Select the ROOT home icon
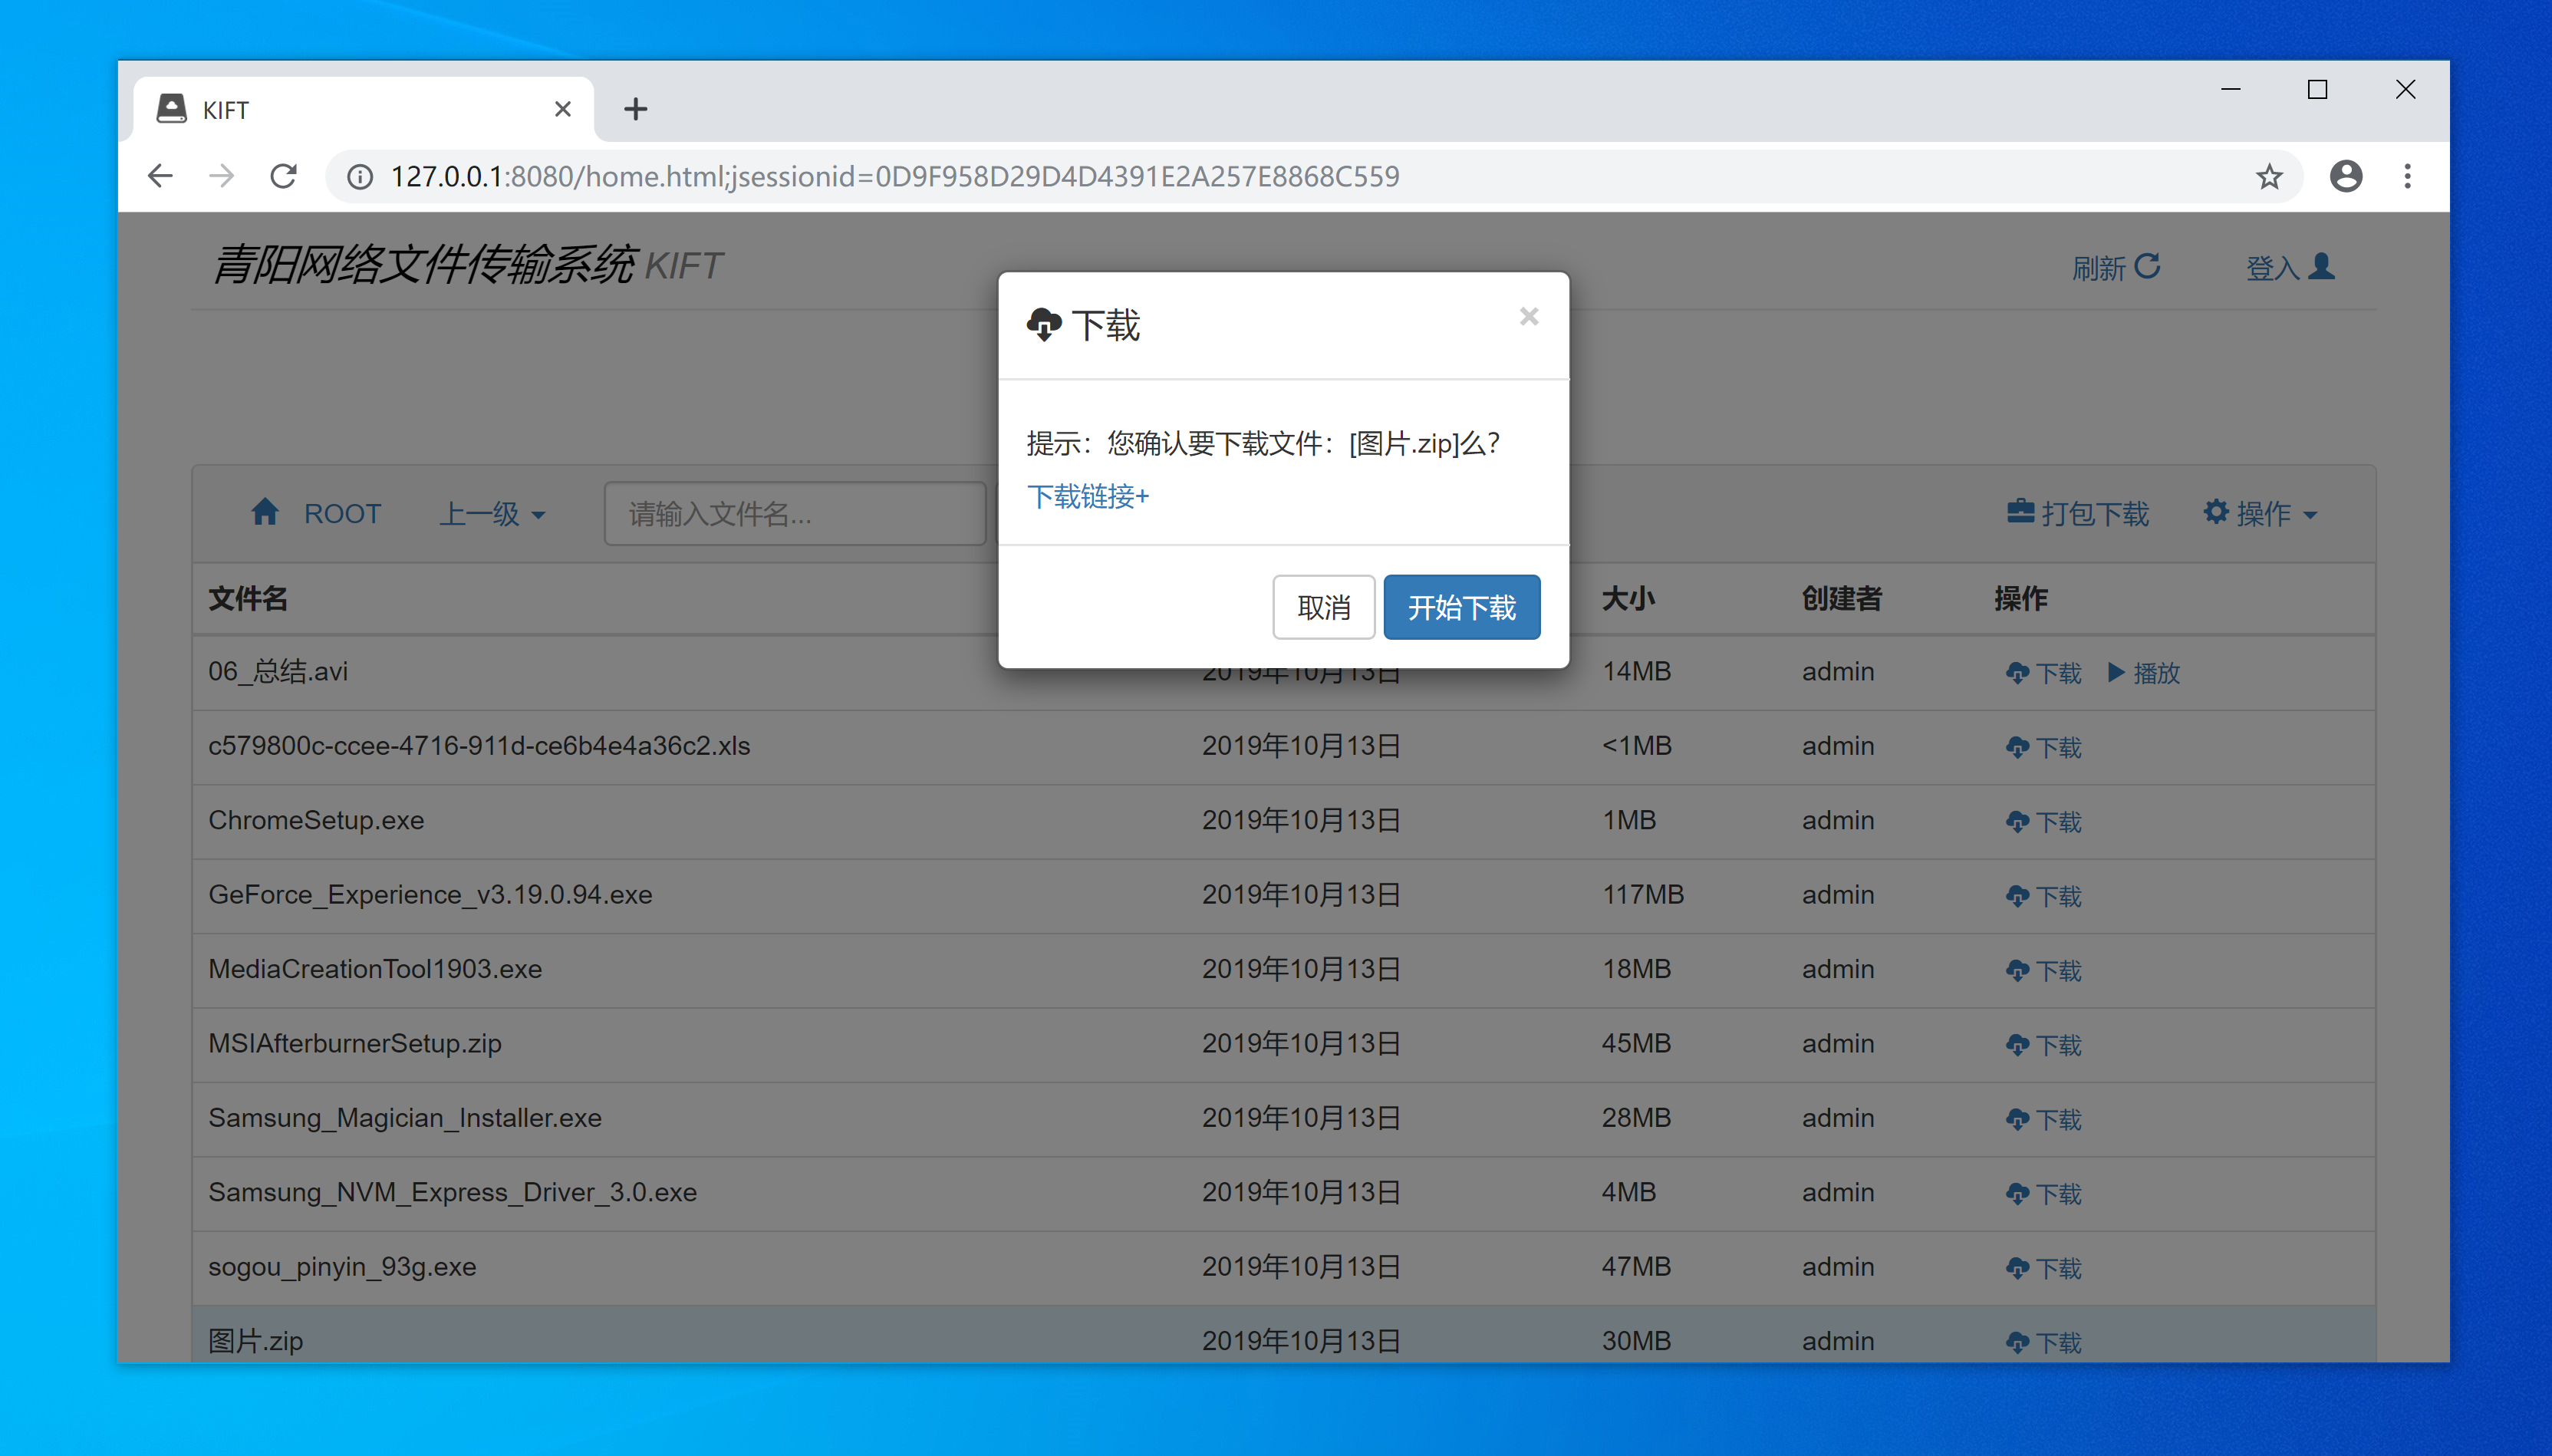Image resolution: width=2552 pixels, height=1456 pixels. 266,512
